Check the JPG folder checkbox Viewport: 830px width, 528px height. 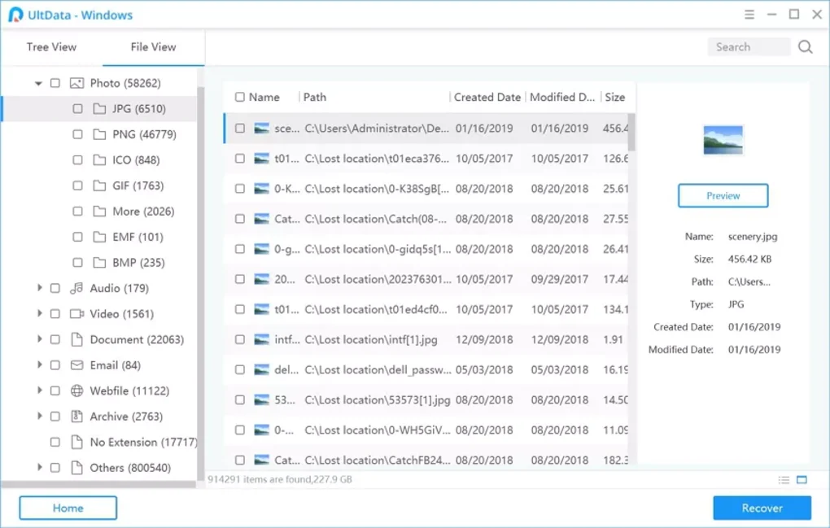coord(78,108)
